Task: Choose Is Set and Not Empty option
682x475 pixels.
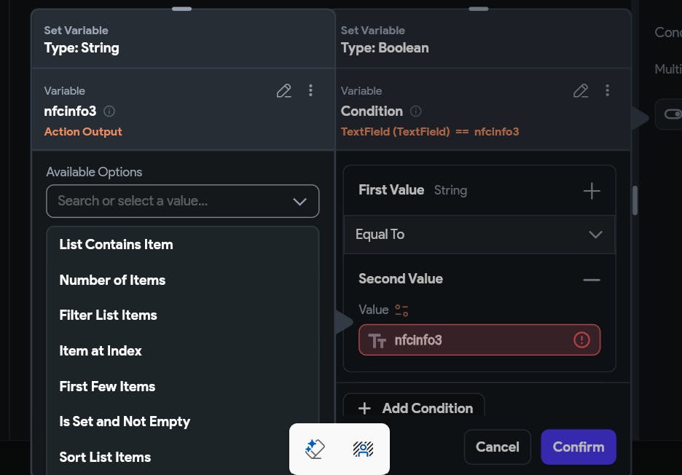Action: [x=125, y=422]
